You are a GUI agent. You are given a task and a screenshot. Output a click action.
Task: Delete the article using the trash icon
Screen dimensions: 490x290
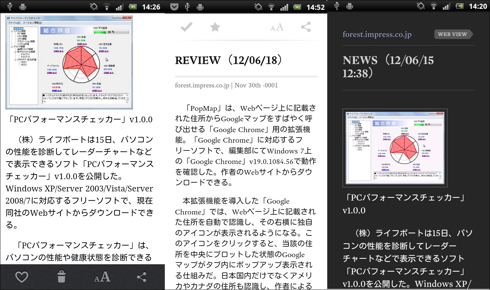click(x=62, y=277)
